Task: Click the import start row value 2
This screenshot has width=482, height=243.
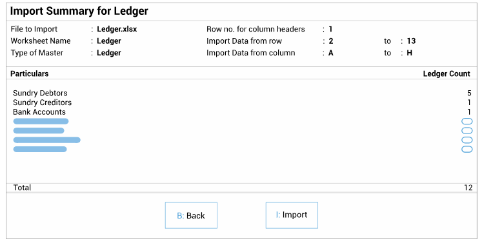Action: coord(331,41)
